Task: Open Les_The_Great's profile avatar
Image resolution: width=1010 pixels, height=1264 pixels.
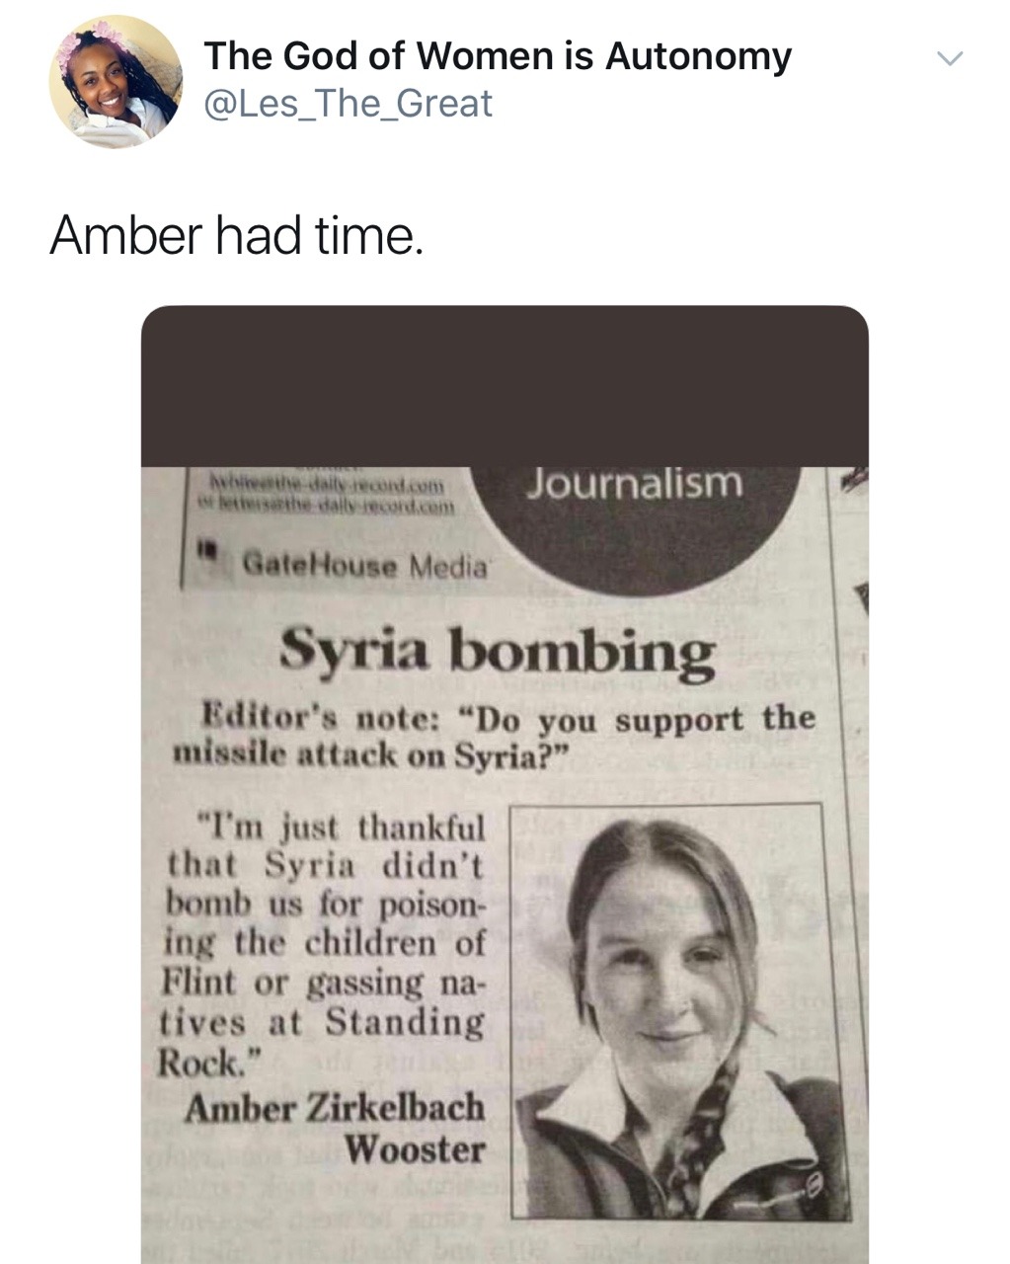Action: 116,82
